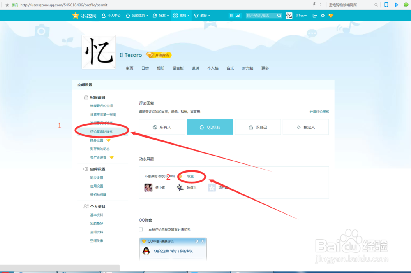Click the logout arrow icon in the top bar
This screenshot has height=273, width=411.
coord(315,16)
